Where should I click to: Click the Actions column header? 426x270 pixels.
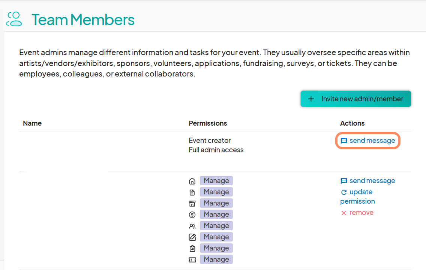click(352, 123)
